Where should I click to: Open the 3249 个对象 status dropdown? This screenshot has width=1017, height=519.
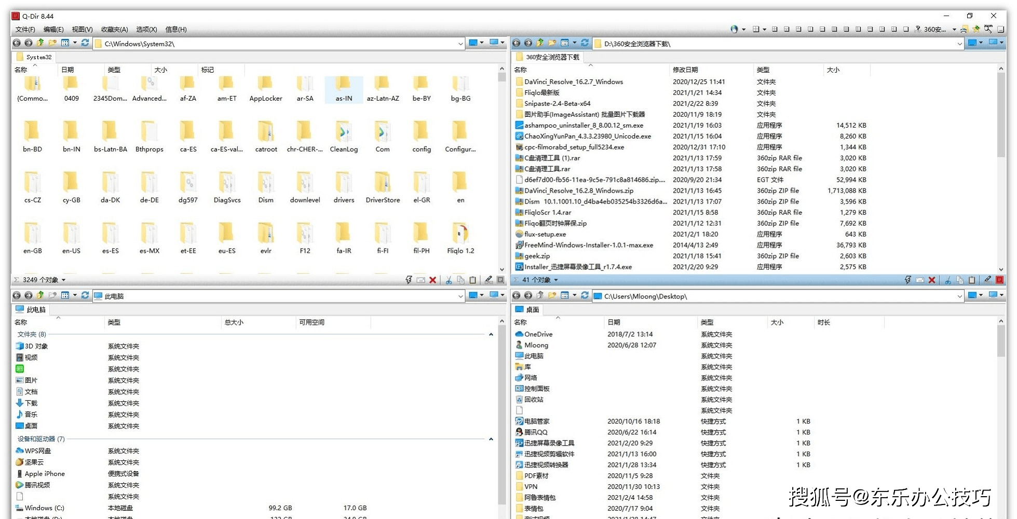[64, 280]
